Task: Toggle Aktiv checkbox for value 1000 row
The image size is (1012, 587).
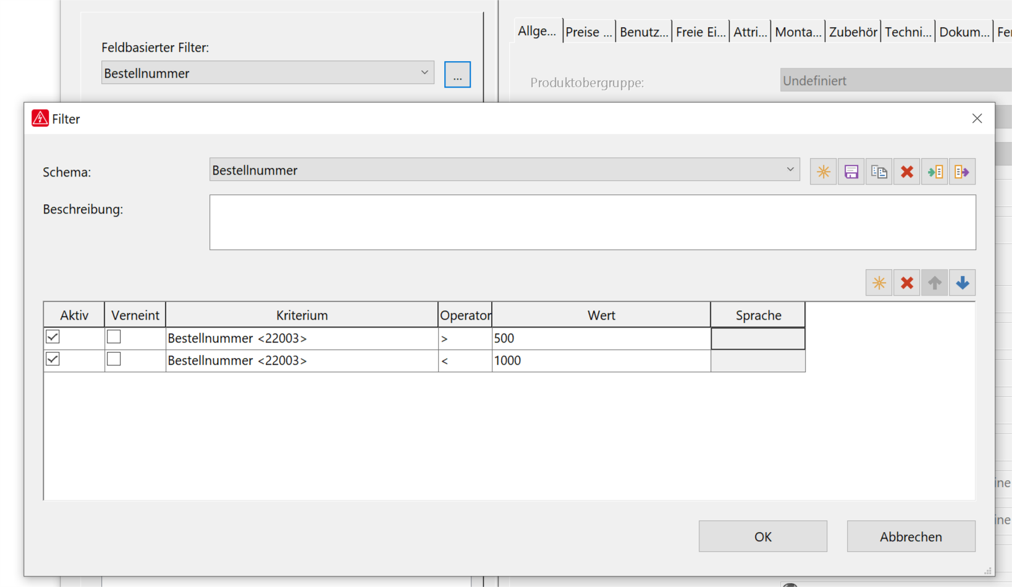Action: coord(53,359)
